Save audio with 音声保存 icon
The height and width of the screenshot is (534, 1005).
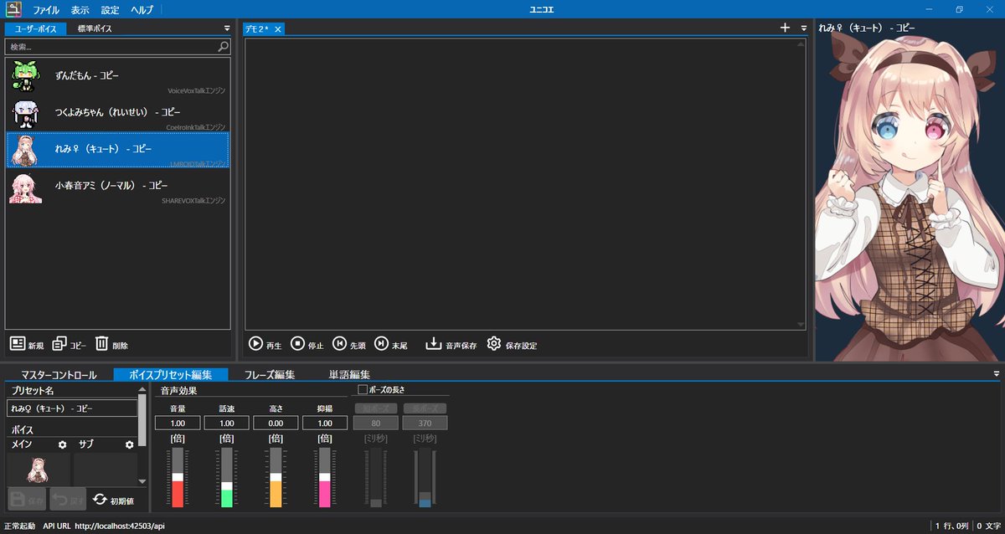tap(434, 344)
